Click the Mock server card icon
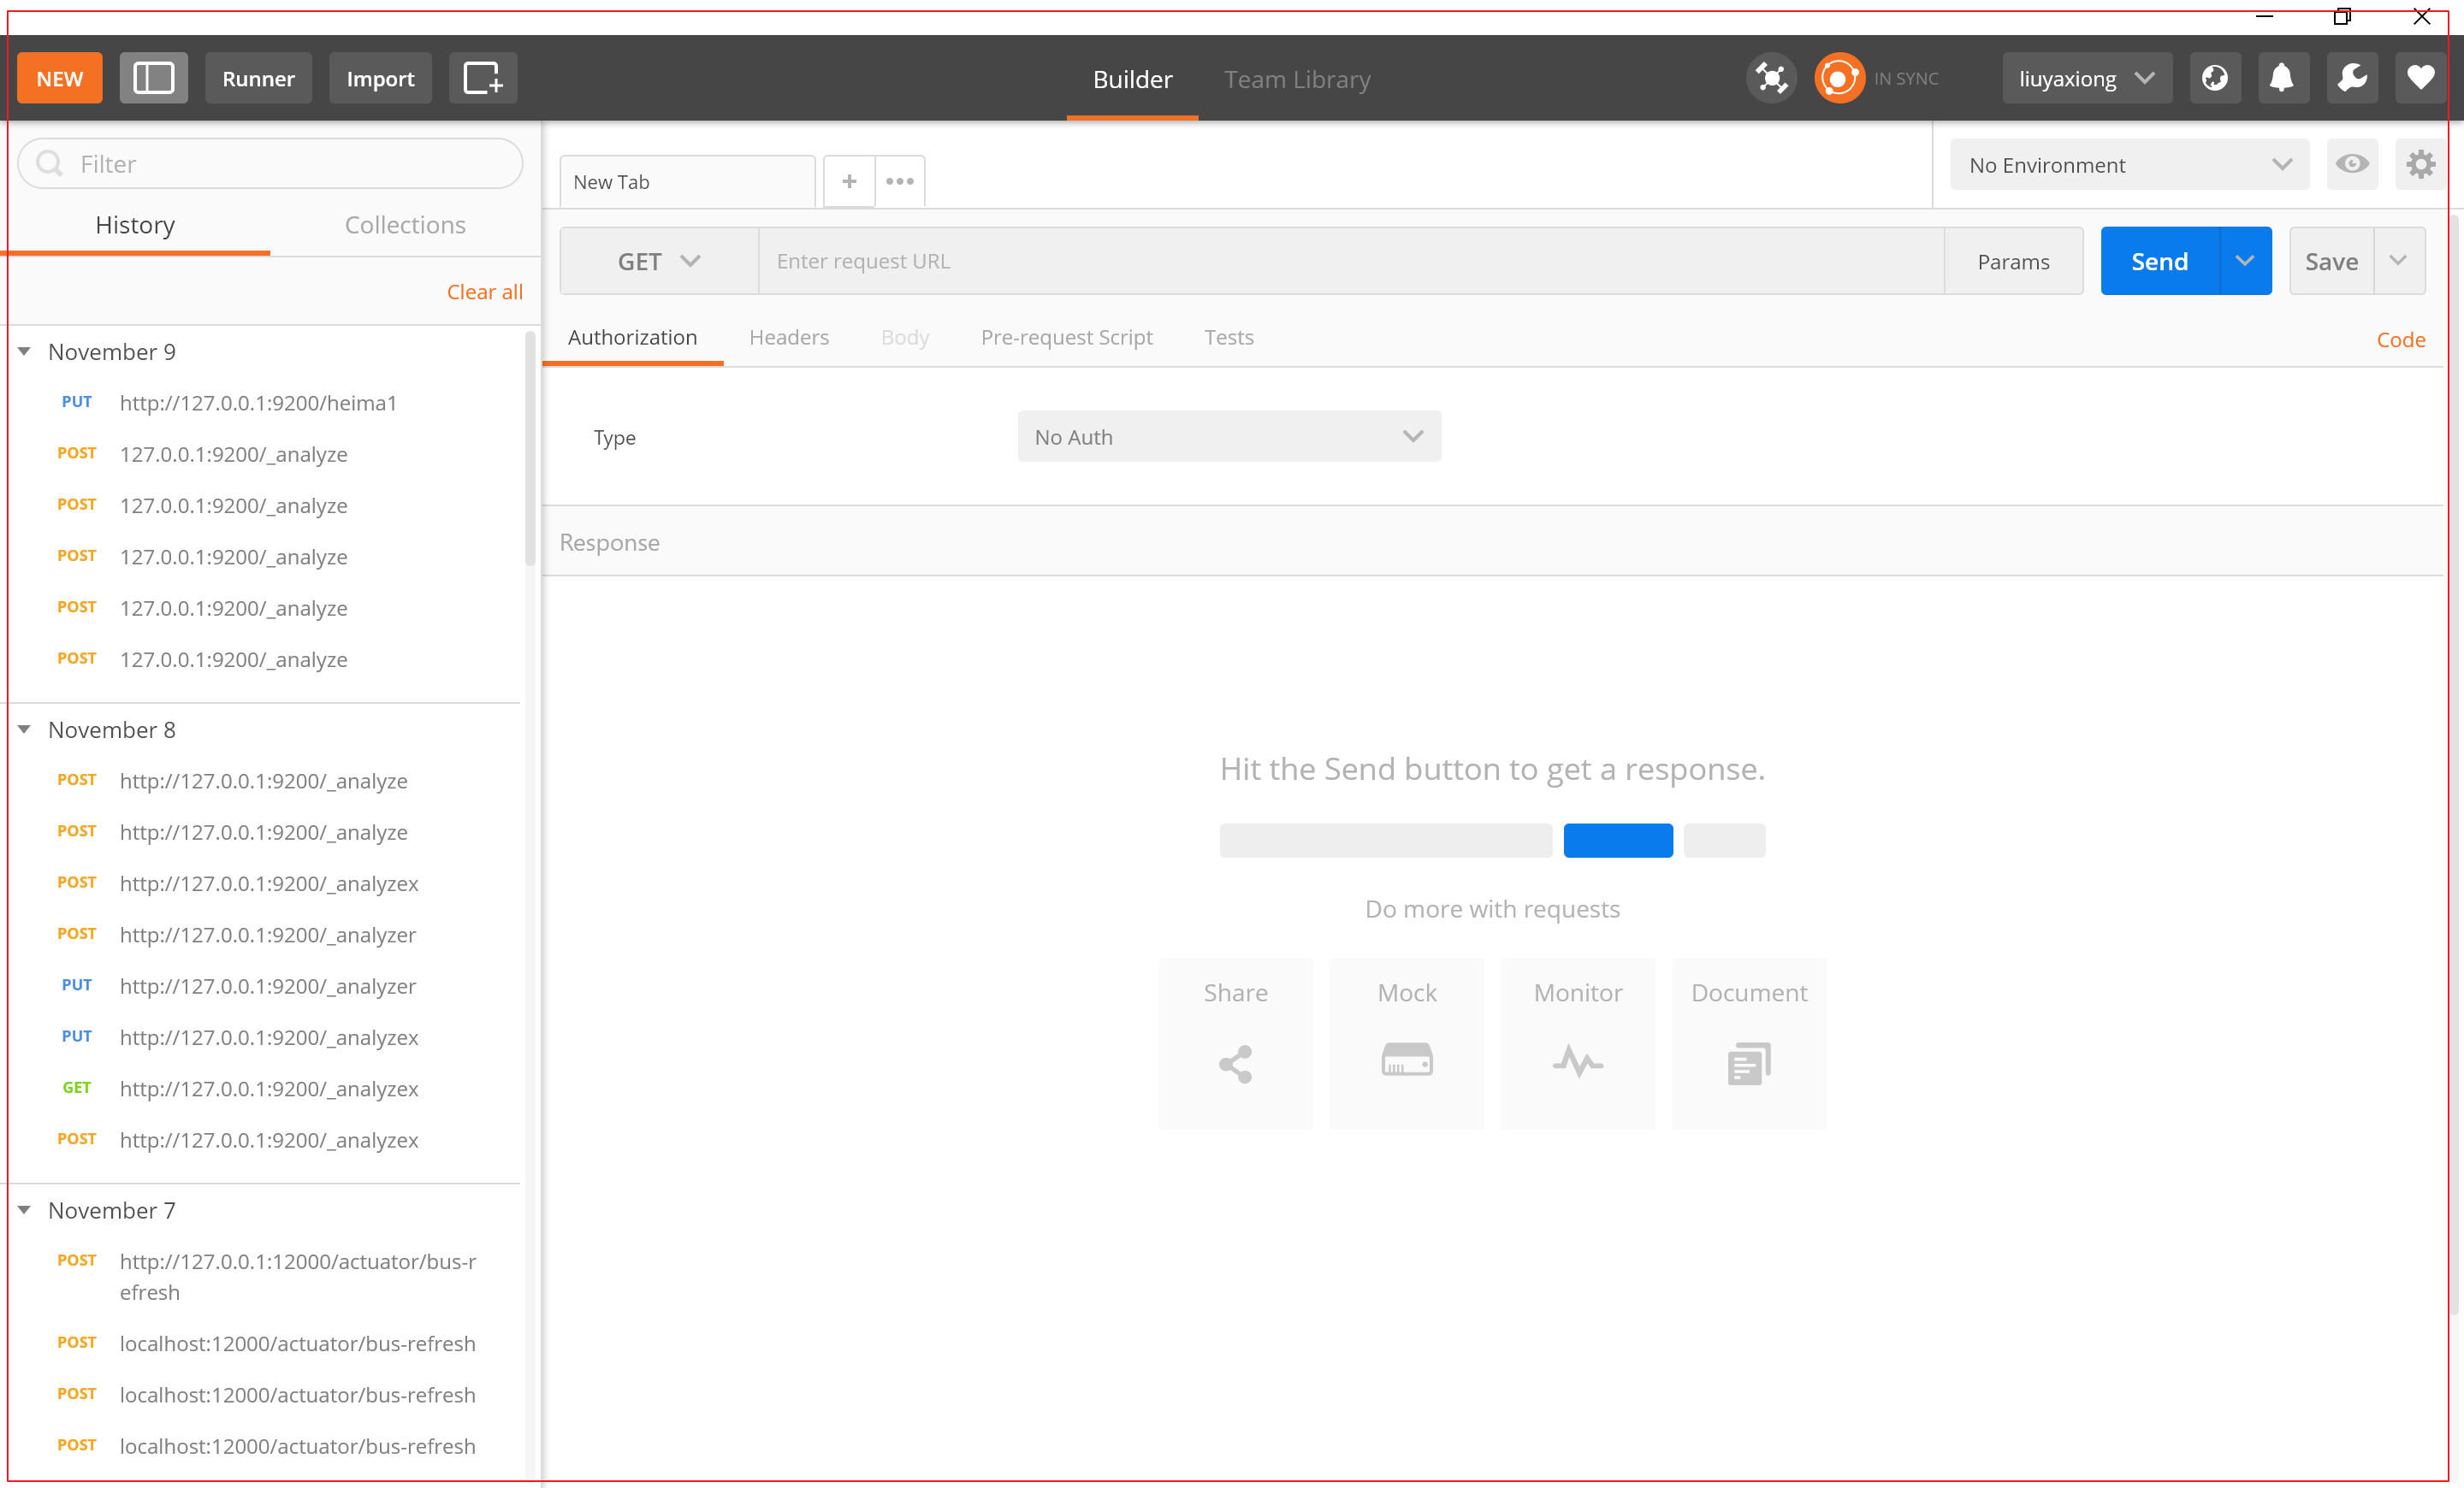Viewport: 2464px width, 1488px height. pos(1407,1060)
